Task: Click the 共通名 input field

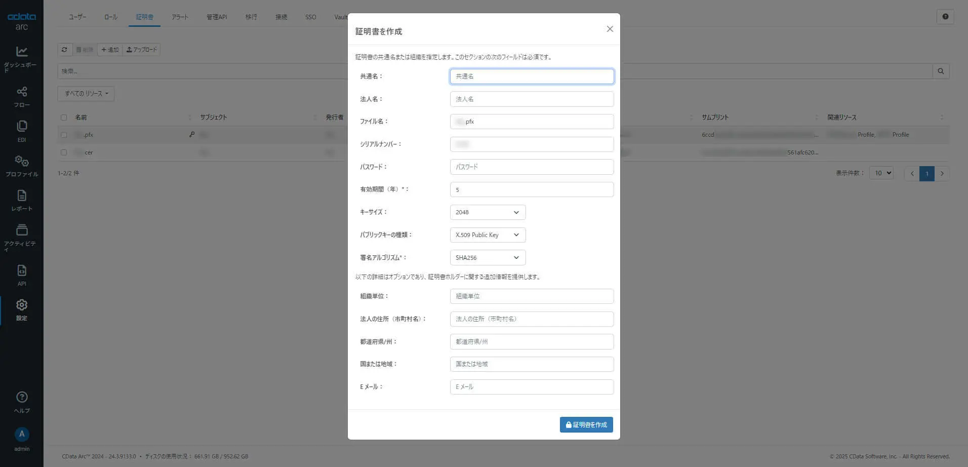Action: (x=532, y=76)
